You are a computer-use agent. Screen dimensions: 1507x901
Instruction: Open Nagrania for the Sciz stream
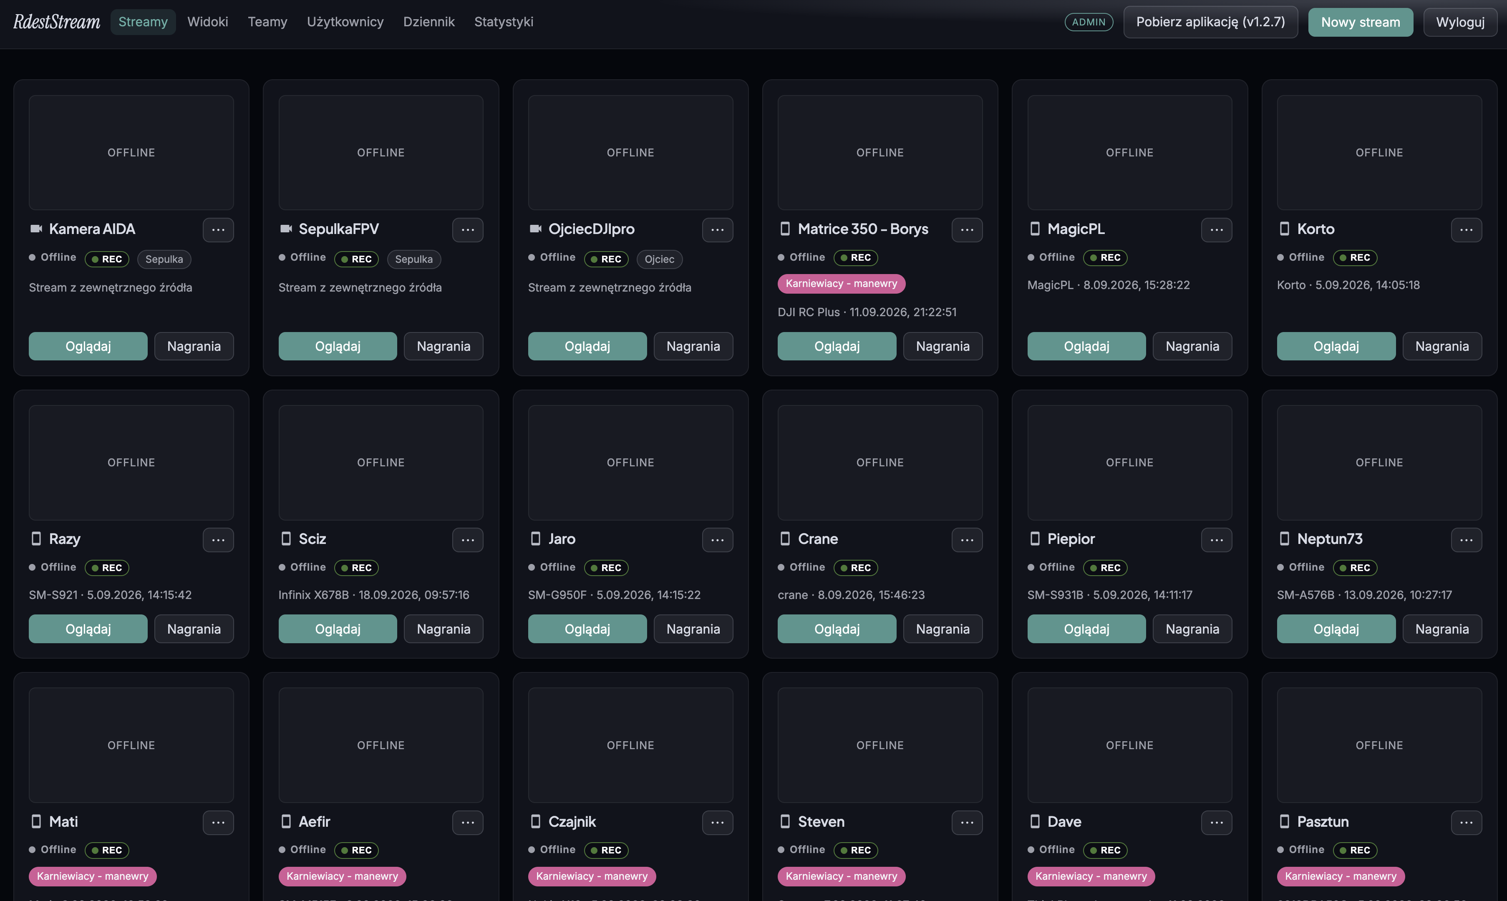click(443, 629)
